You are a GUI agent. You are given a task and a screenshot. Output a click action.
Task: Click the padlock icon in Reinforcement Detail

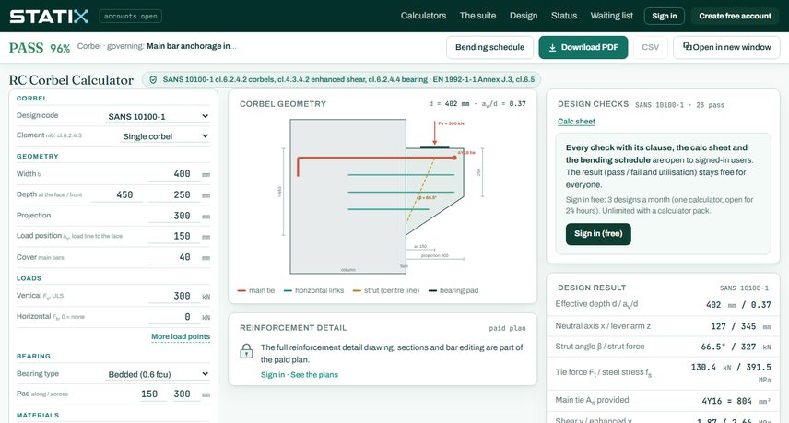247,351
